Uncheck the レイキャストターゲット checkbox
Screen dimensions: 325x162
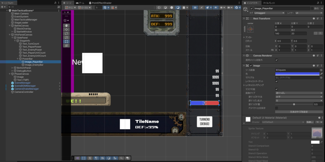pyautogui.click(x=276, y=81)
